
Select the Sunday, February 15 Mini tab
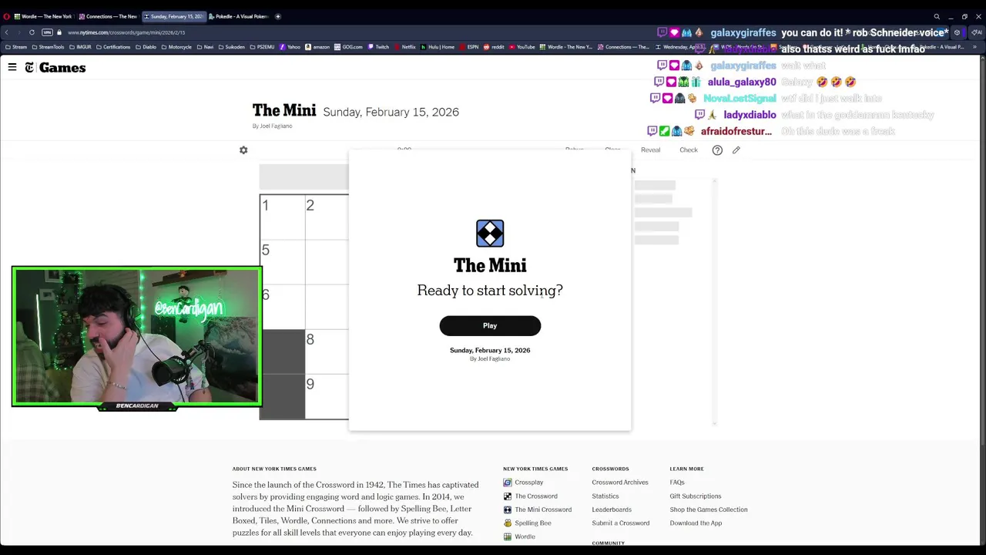pyautogui.click(x=173, y=16)
